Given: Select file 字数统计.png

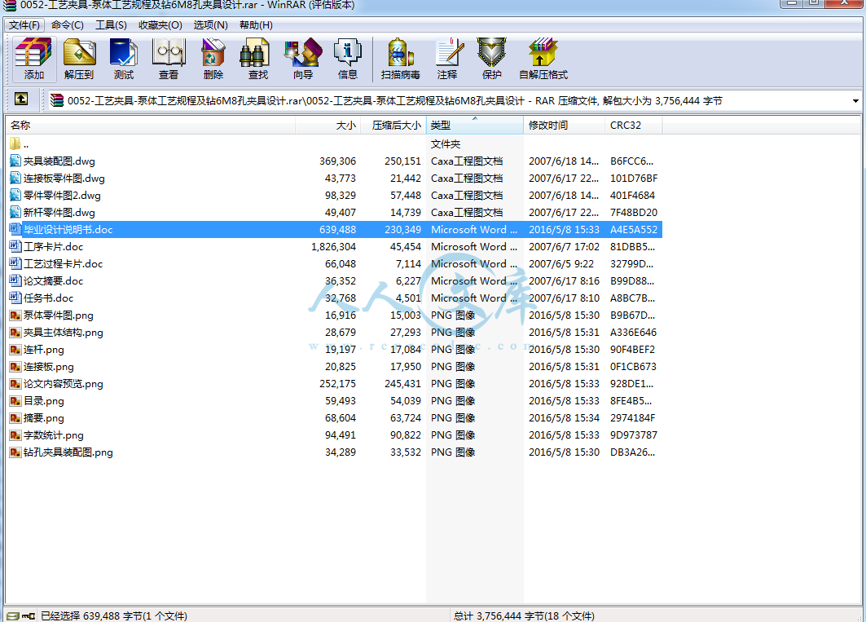Looking at the screenshot, I should point(54,435).
